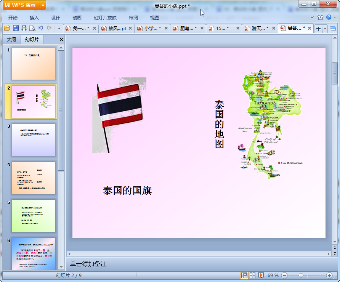Click the window arrangement icon at tab bar end
Viewport: 340px width, 282px height.
[x=333, y=29]
